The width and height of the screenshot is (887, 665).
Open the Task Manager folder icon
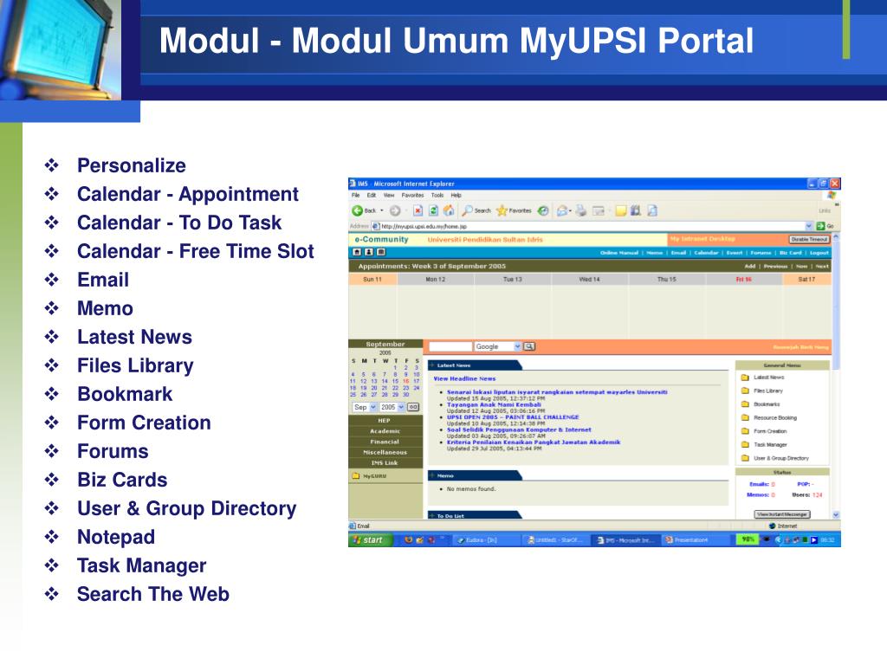click(x=745, y=445)
